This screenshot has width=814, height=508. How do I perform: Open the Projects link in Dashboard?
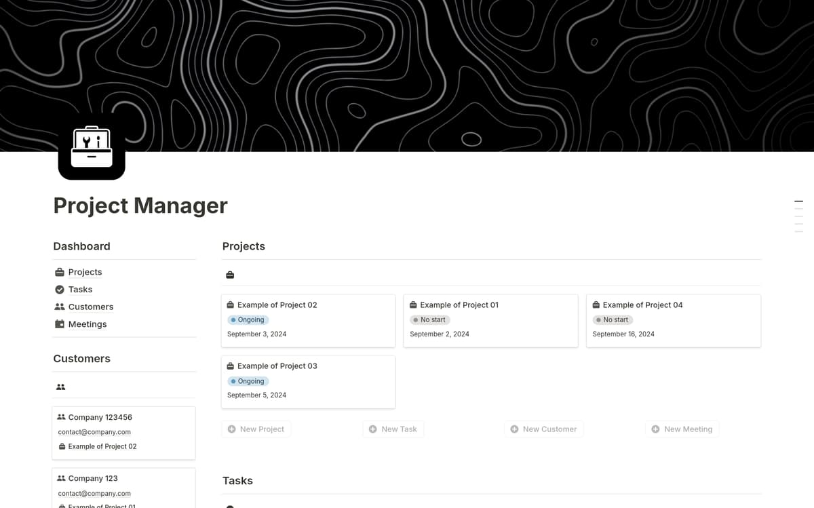click(x=85, y=272)
